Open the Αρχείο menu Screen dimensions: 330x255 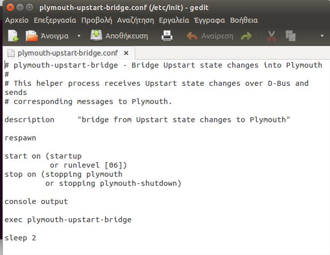pos(17,20)
